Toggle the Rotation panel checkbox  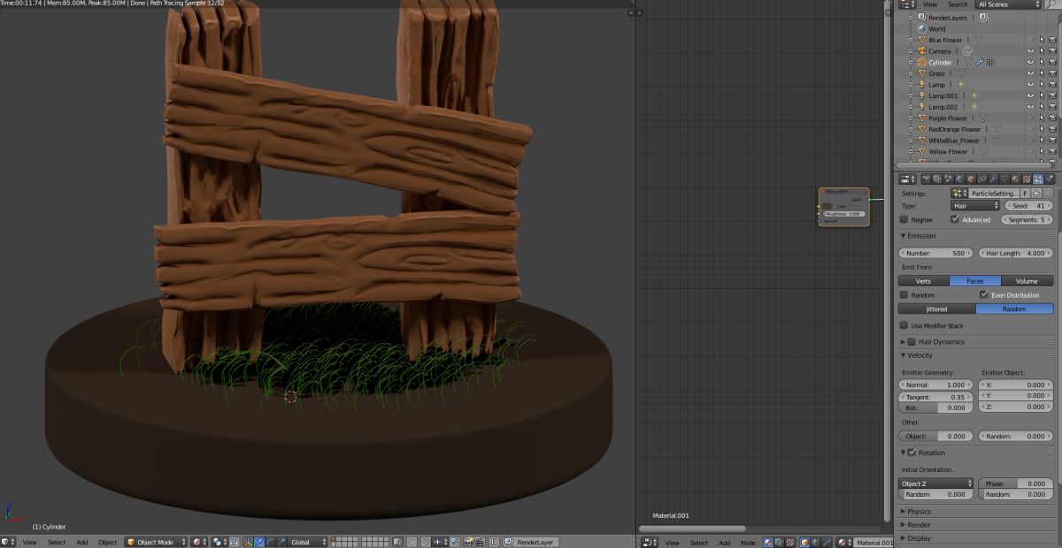tap(912, 453)
